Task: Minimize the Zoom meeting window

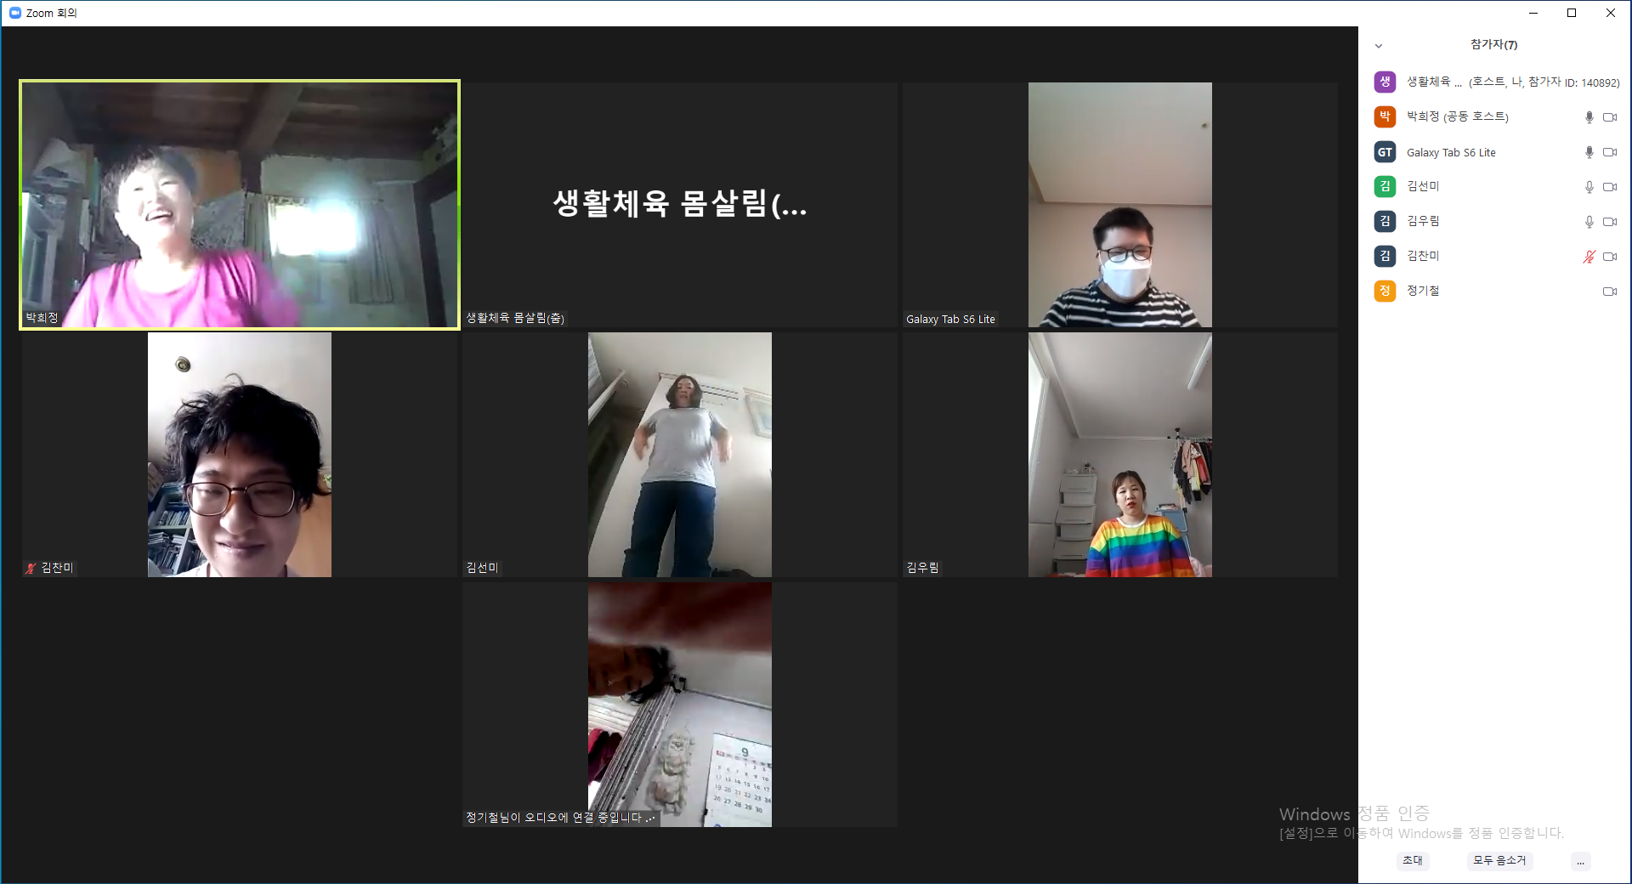Action: click(x=1533, y=13)
